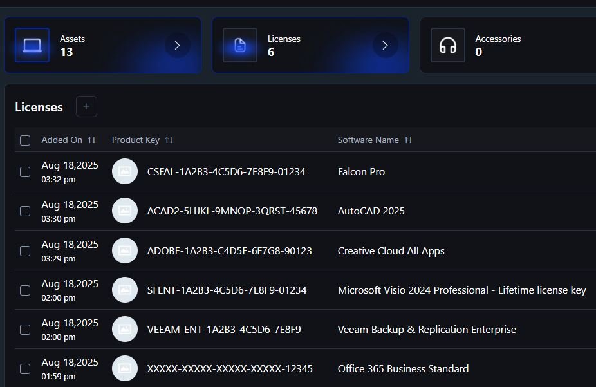Sort by Product Key arrows icon
This screenshot has height=387, width=596.
tap(169, 140)
